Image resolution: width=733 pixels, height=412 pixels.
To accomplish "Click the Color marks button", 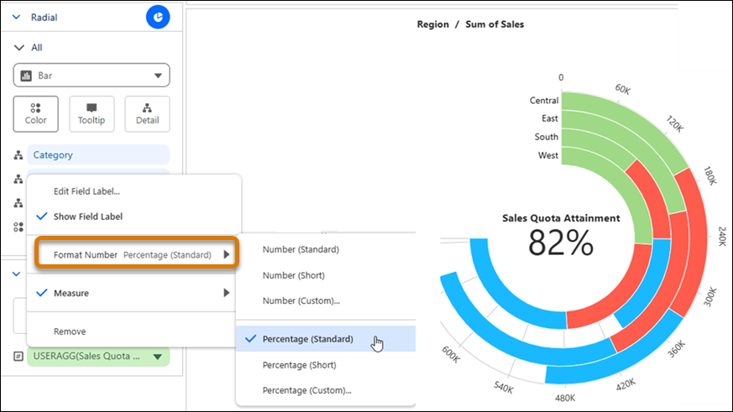I will point(35,114).
